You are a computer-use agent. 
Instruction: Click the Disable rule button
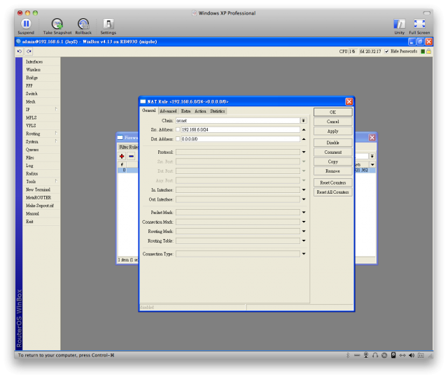[333, 143]
